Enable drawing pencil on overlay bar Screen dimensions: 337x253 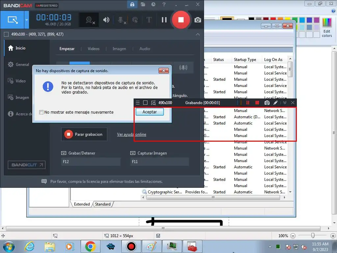[x=275, y=103]
